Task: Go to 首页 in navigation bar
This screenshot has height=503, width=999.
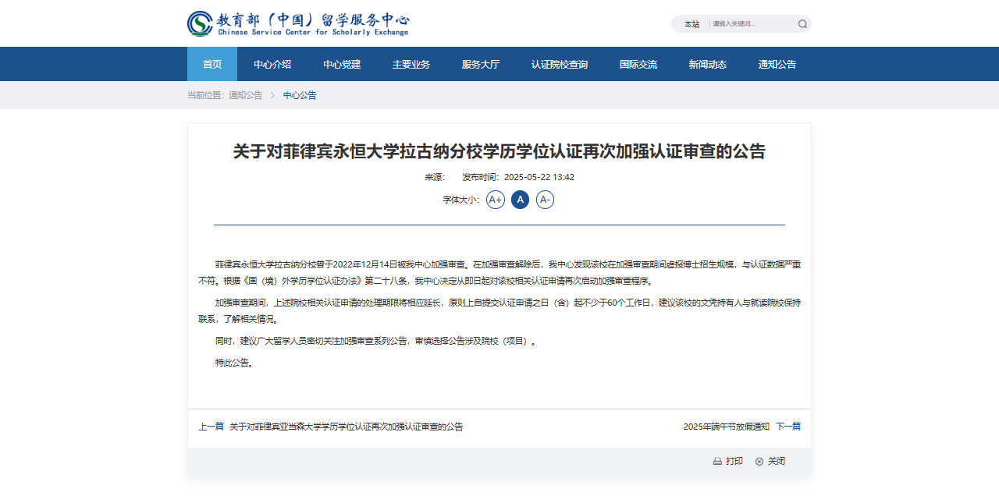Action: coord(212,64)
